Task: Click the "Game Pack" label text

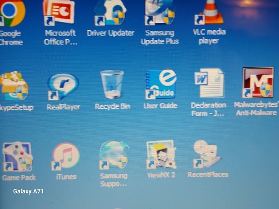Action: (x=19, y=178)
